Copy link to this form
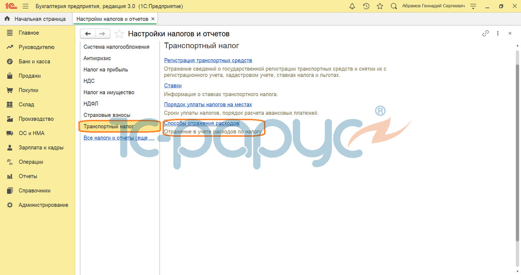The image size is (521, 275). [486, 33]
